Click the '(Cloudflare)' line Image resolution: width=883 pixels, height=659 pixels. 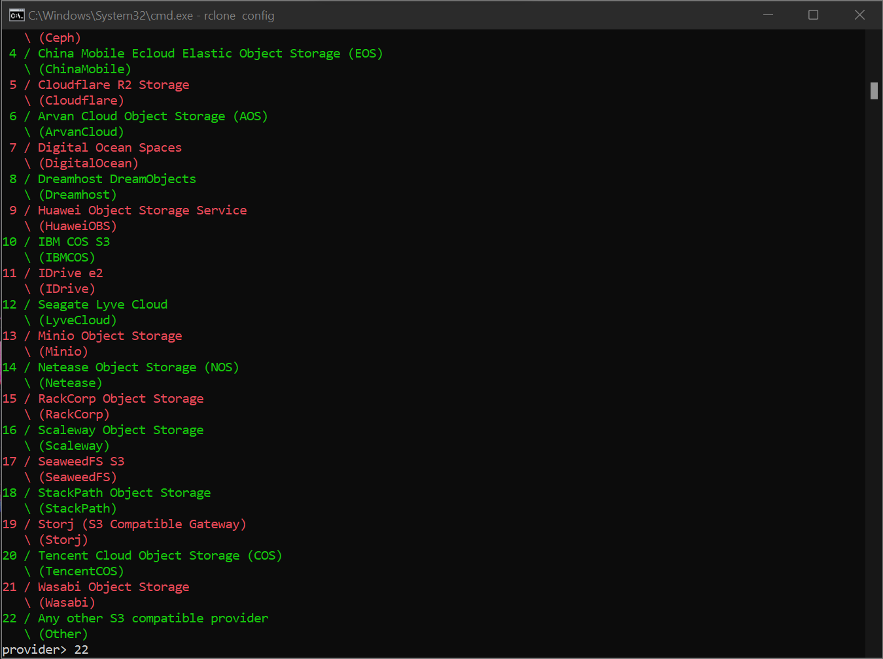pyautogui.click(x=81, y=101)
